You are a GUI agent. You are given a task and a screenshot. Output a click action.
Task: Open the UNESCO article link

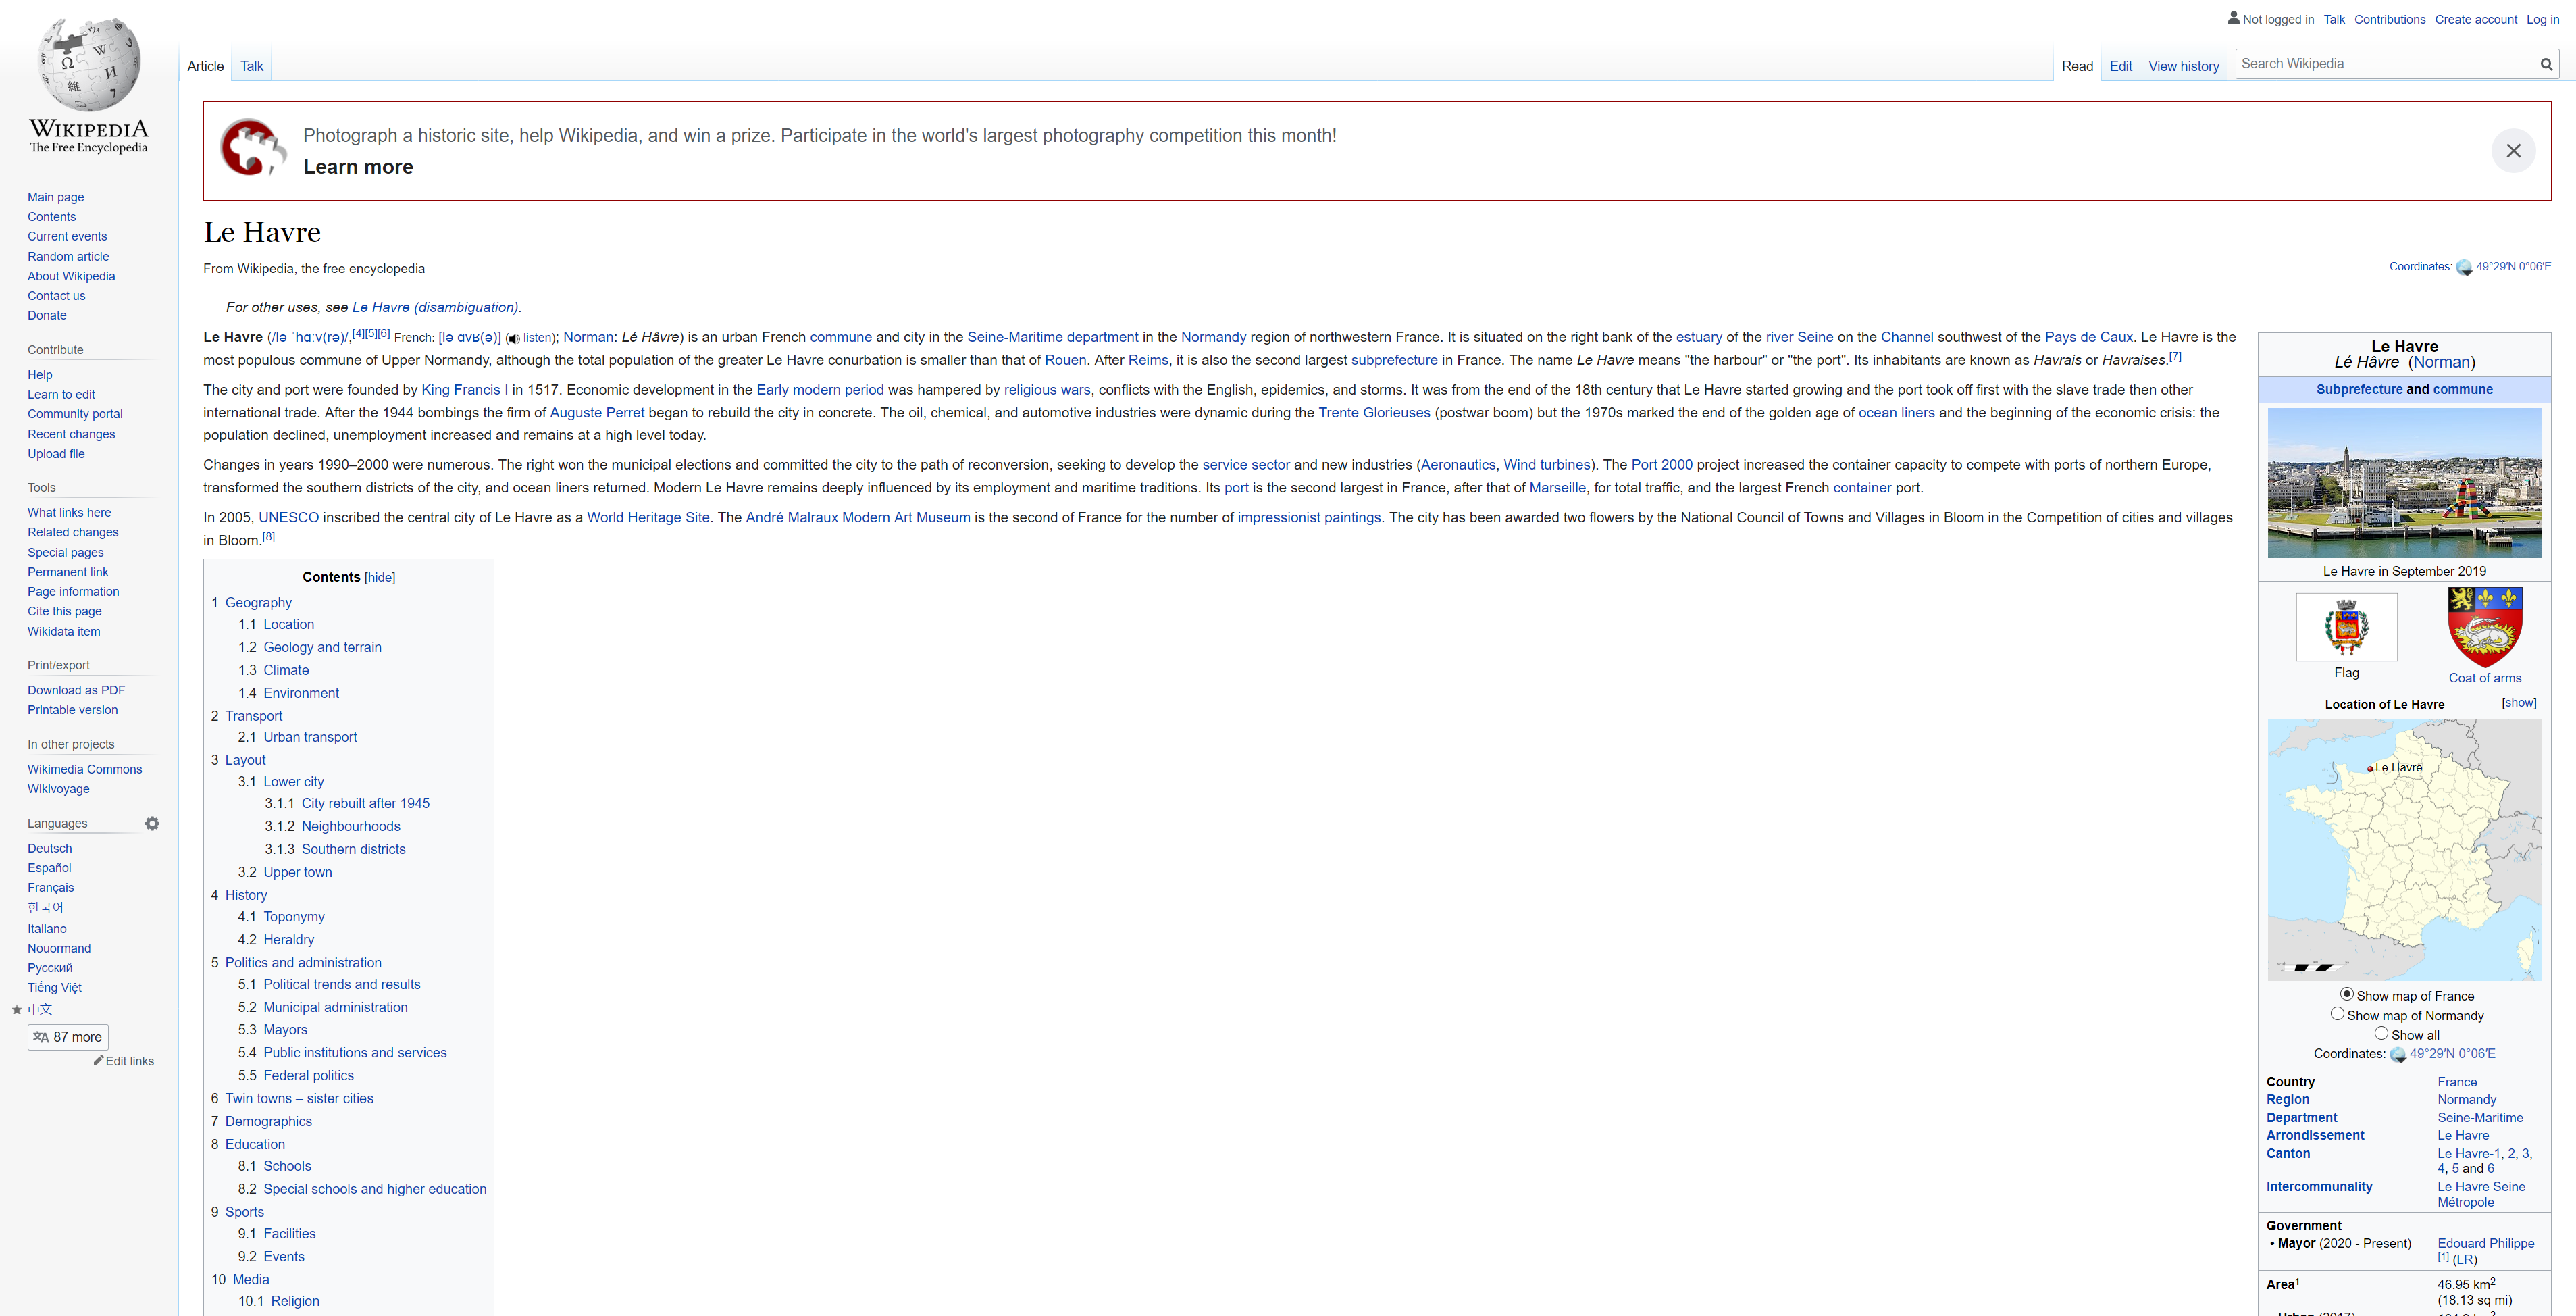289,518
